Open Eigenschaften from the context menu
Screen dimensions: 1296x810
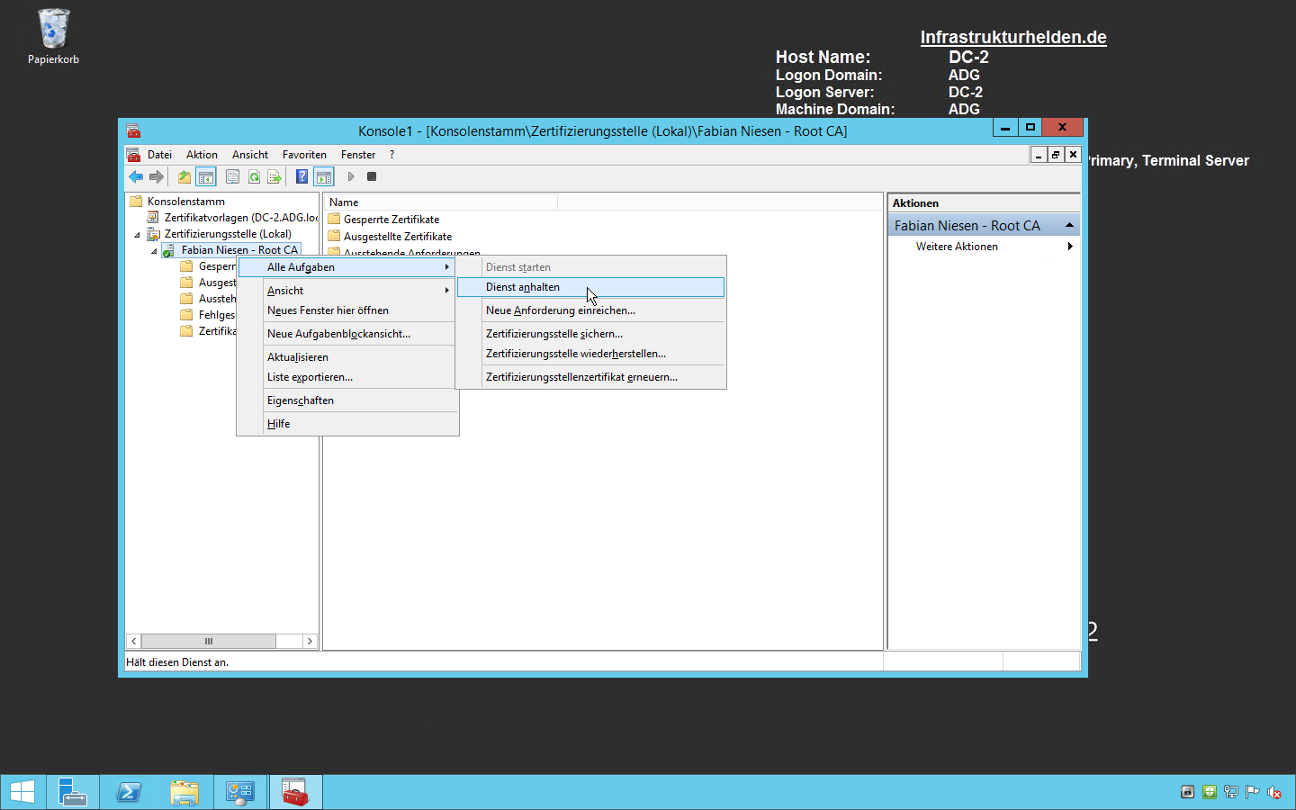coord(301,400)
